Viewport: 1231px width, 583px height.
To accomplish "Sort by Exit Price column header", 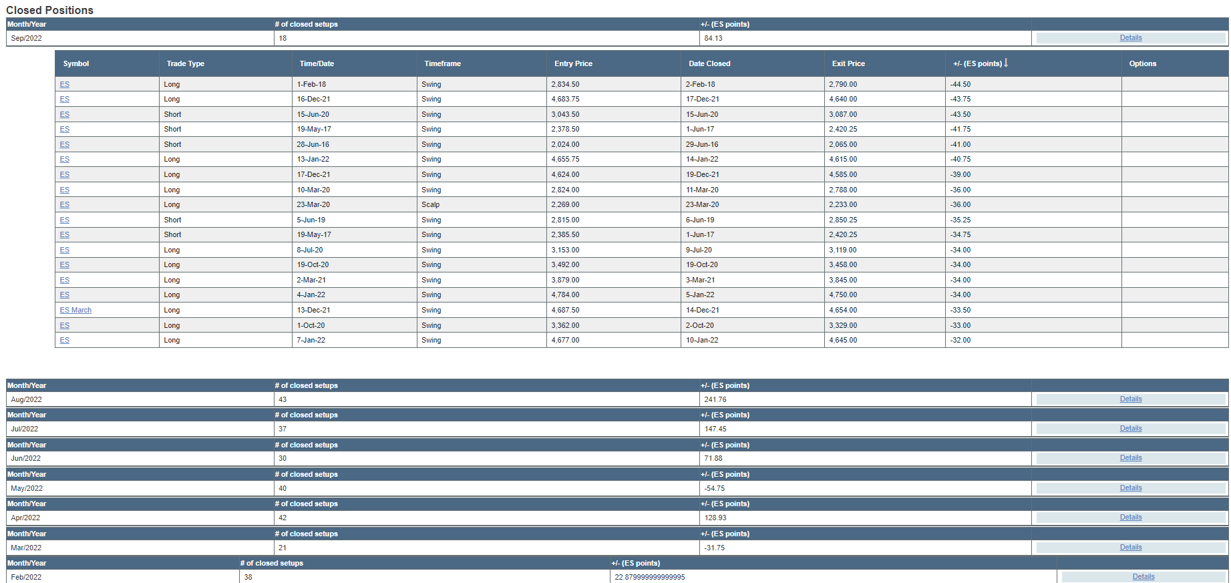I will 848,64.
